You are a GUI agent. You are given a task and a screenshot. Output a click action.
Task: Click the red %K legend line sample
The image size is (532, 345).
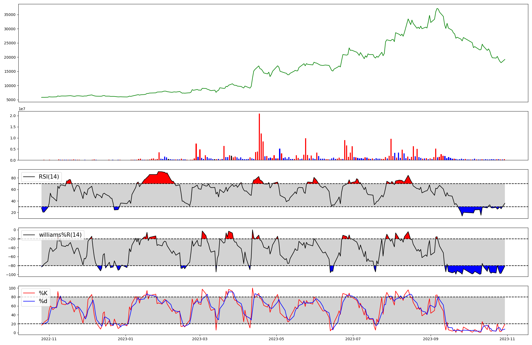tap(29, 293)
